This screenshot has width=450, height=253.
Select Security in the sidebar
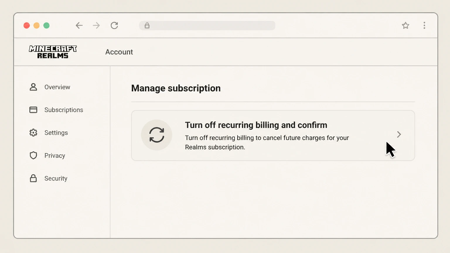pos(56,178)
